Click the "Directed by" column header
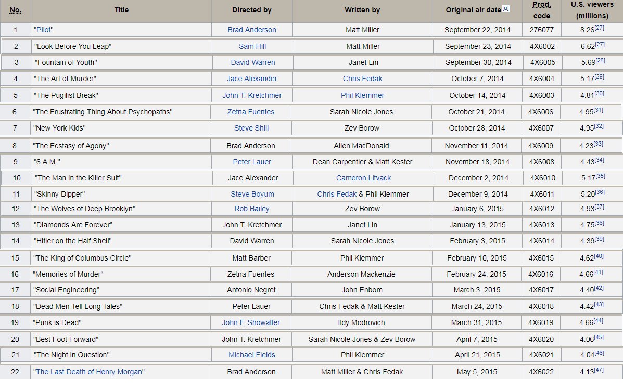The width and height of the screenshot is (623, 388). tap(252, 10)
